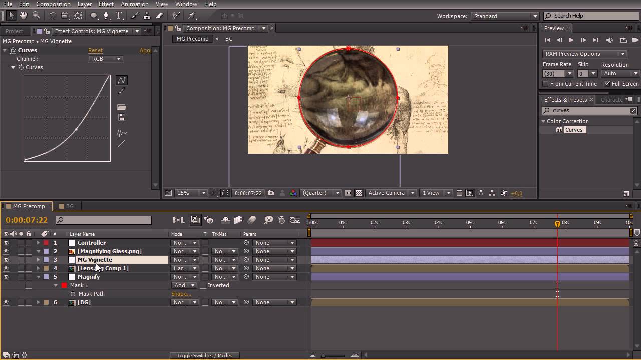Select the Brush tool

click(x=135, y=16)
